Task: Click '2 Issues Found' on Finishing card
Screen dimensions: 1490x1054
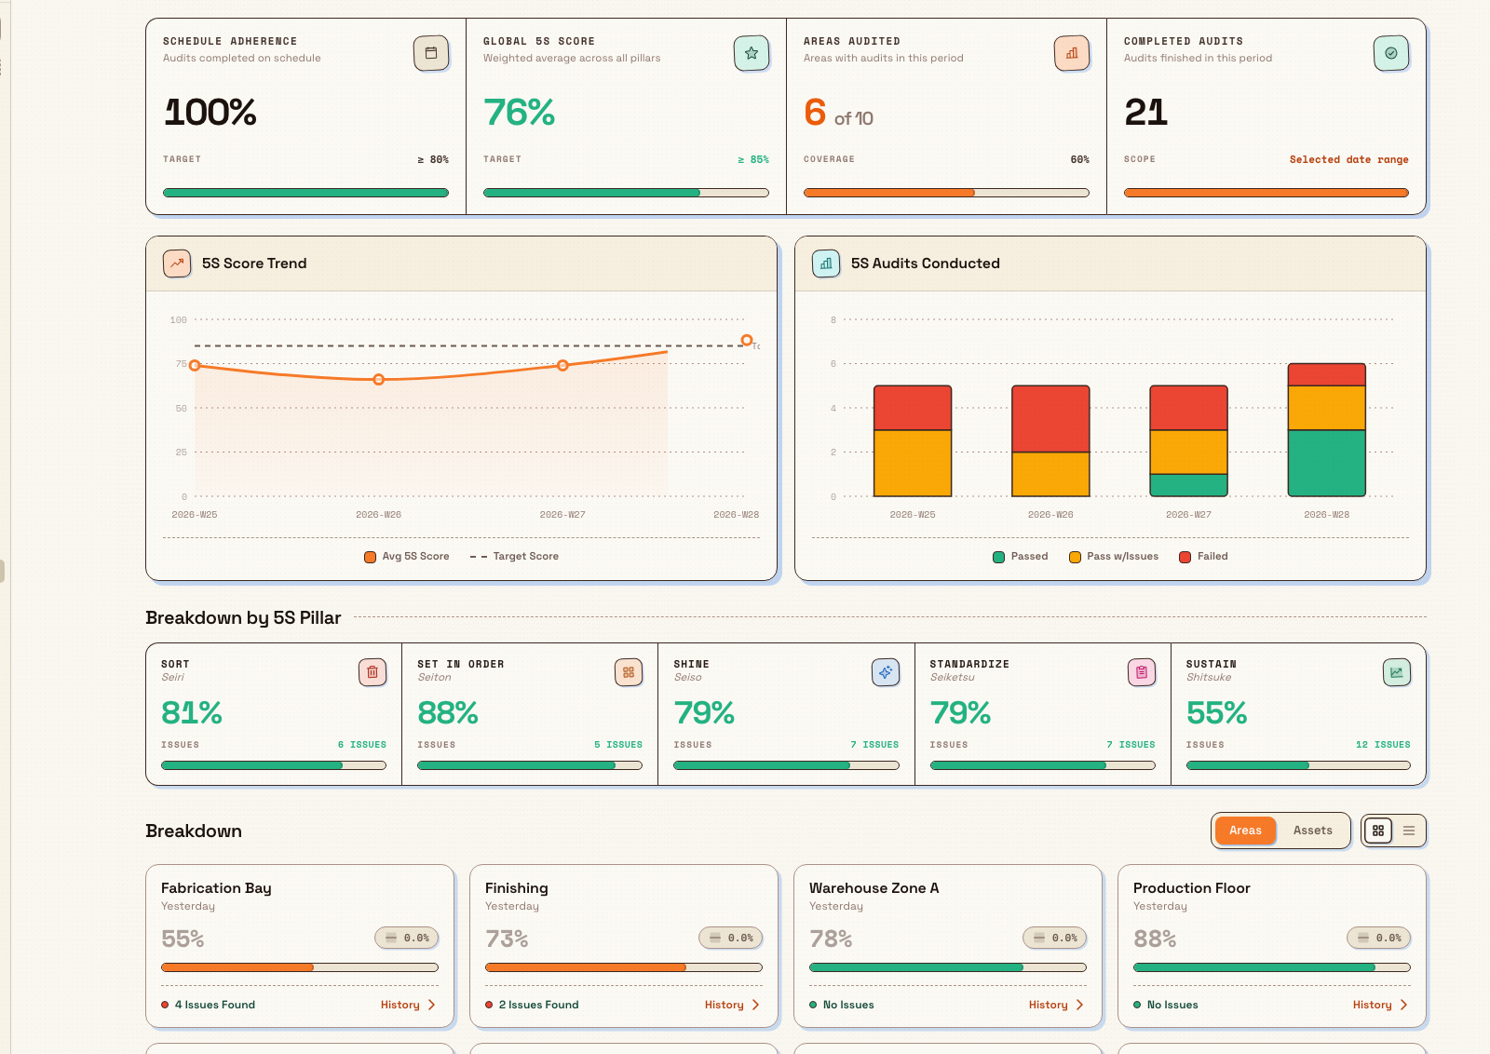Action: pos(539,1005)
